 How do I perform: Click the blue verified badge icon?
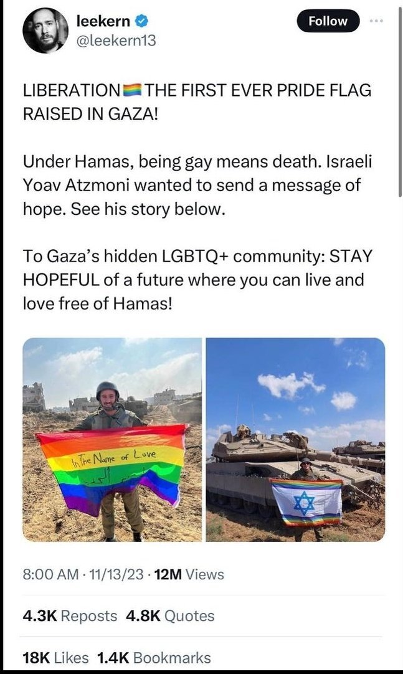pos(142,20)
